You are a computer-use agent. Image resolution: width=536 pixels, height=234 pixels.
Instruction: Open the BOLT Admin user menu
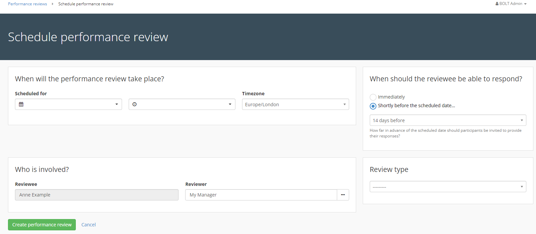point(511,4)
